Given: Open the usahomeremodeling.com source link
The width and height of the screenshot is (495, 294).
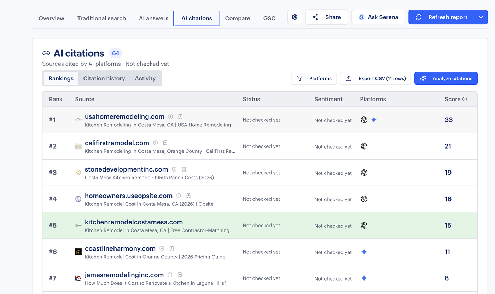Looking at the screenshot, I should click(x=124, y=116).
